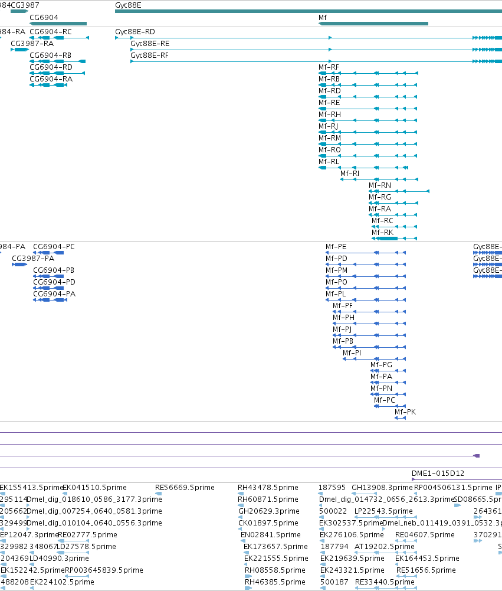
Task: Select the CG6904-RA transcript label
Action: tap(51, 79)
